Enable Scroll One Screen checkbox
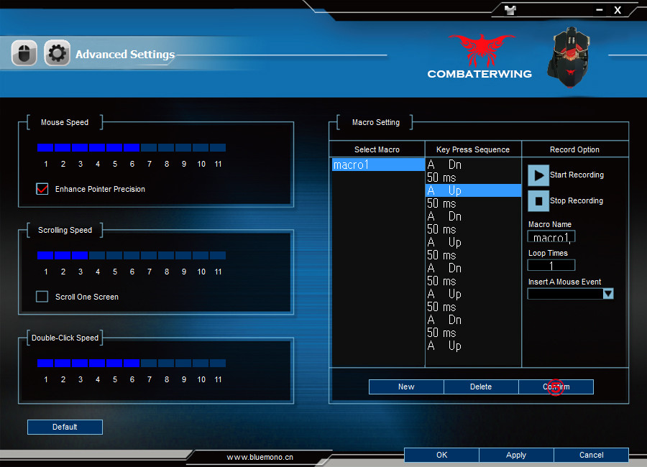This screenshot has height=467, width=647. click(42, 297)
